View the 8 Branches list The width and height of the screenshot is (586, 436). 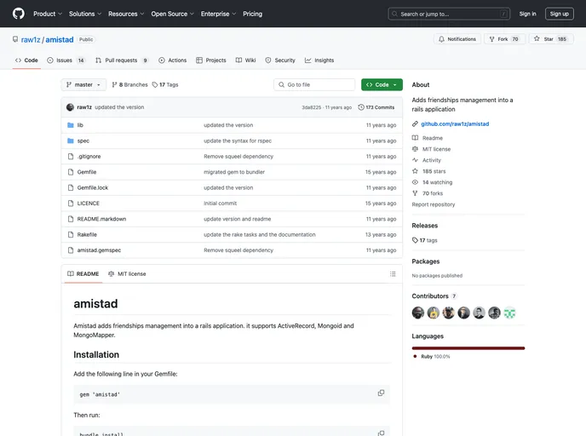129,85
